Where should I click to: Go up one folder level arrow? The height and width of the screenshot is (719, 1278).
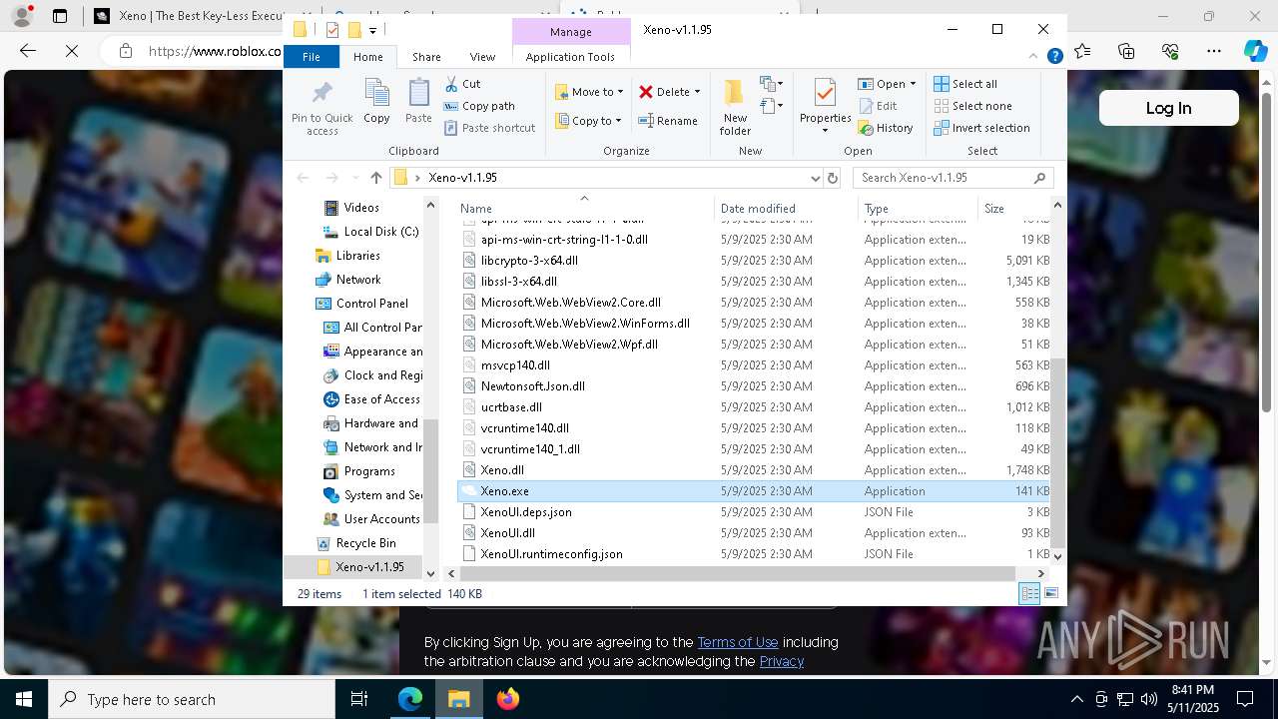[375, 178]
